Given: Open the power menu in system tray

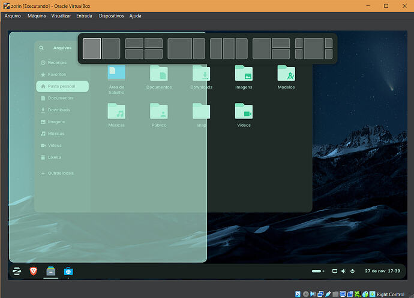Looking at the screenshot, I should [352, 271].
